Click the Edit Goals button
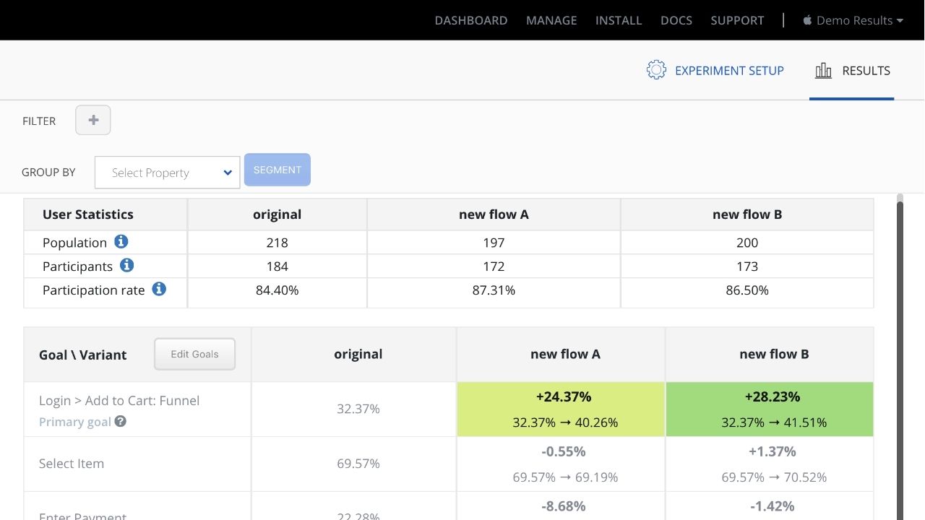 pyautogui.click(x=194, y=354)
